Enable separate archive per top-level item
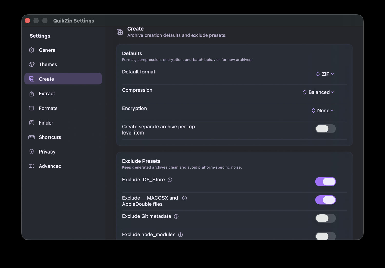Image resolution: width=385 pixels, height=268 pixels. [x=325, y=129]
